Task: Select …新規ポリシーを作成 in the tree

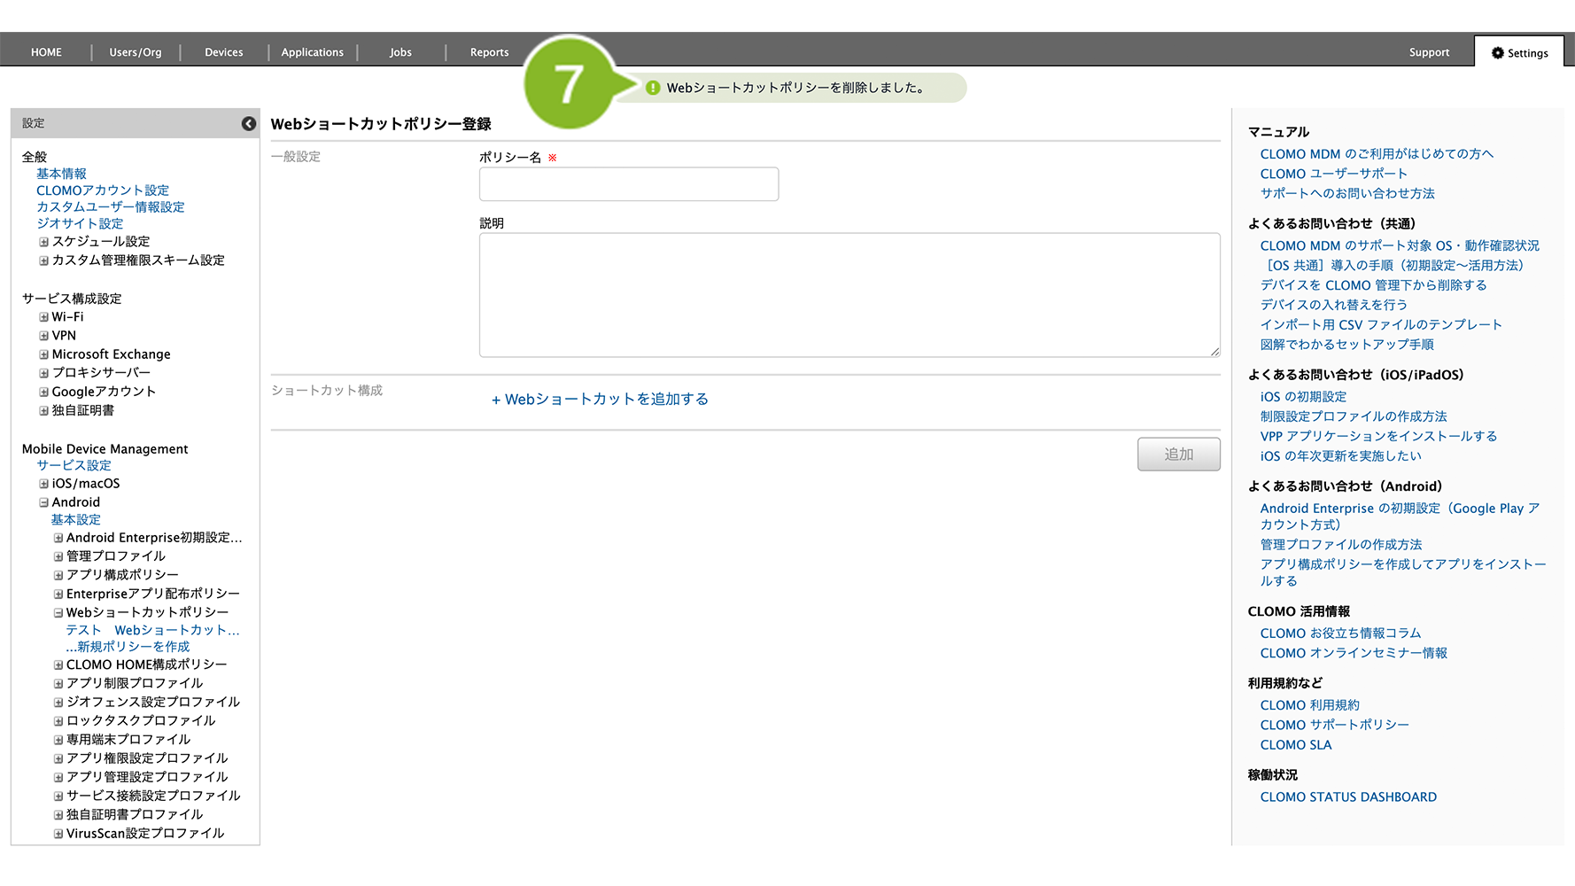Action: coord(128,647)
